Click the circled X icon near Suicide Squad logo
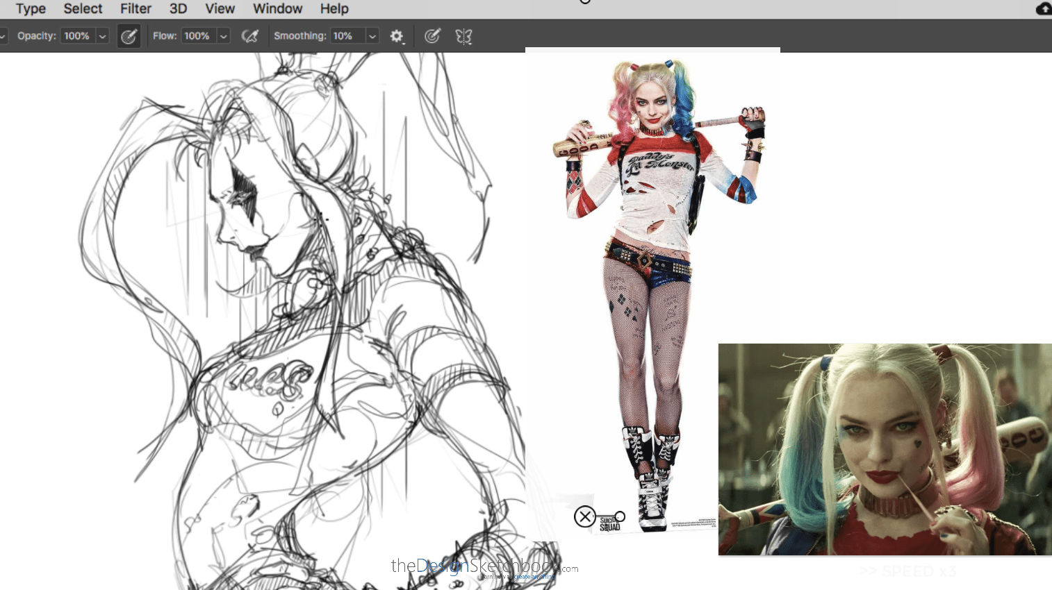 click(x=585, y=516)
